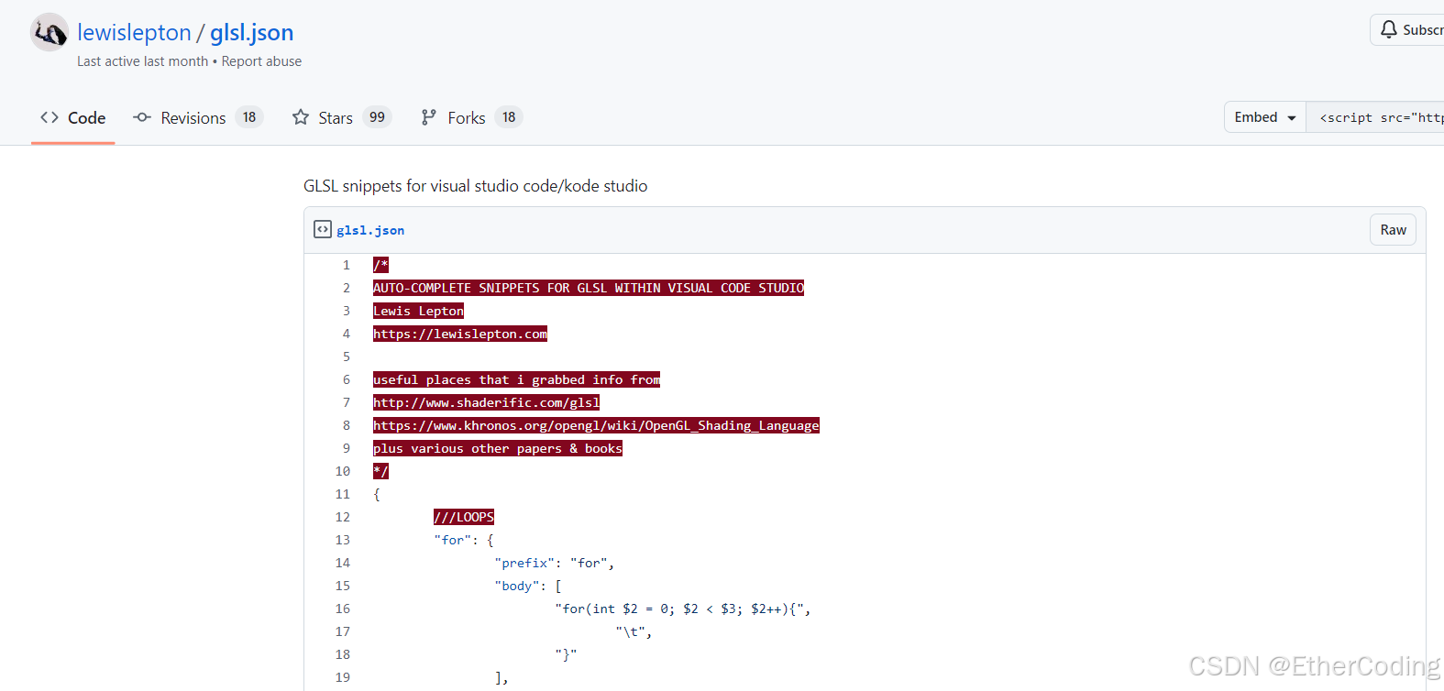Click the Revisions count badge 18

pyautogui.click(x=249, y=117)
